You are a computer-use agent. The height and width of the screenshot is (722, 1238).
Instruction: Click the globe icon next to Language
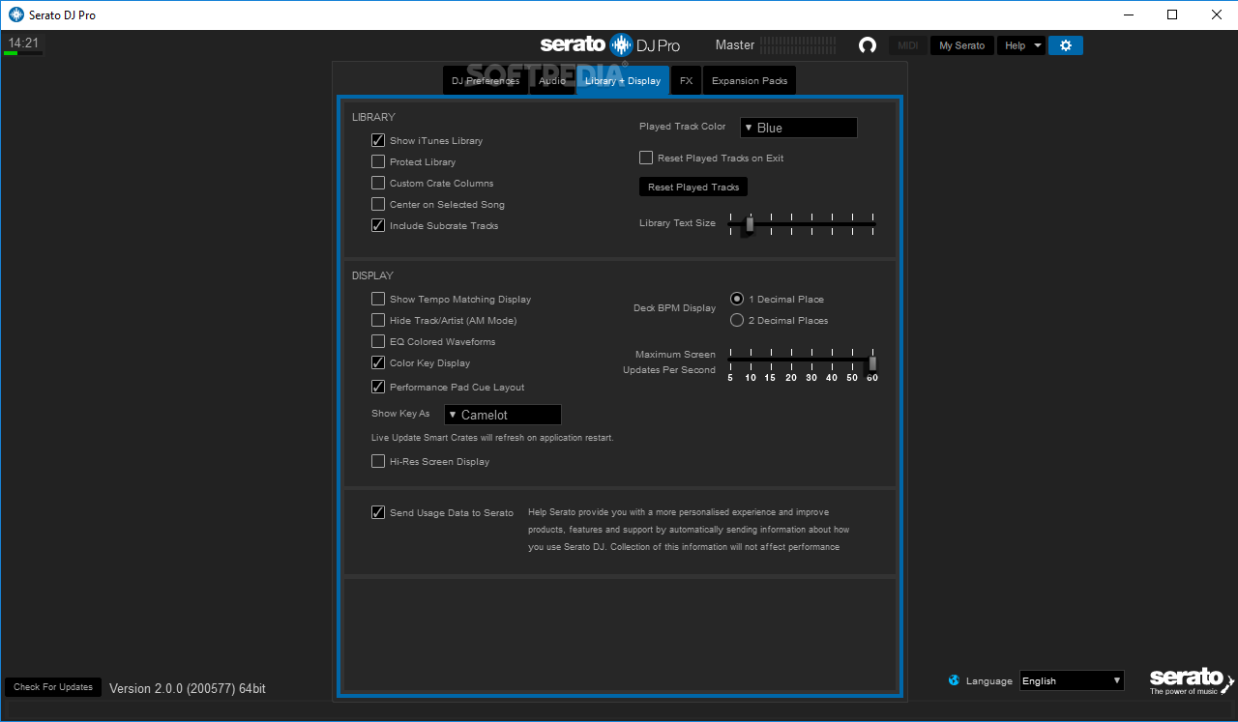[955, 680]
